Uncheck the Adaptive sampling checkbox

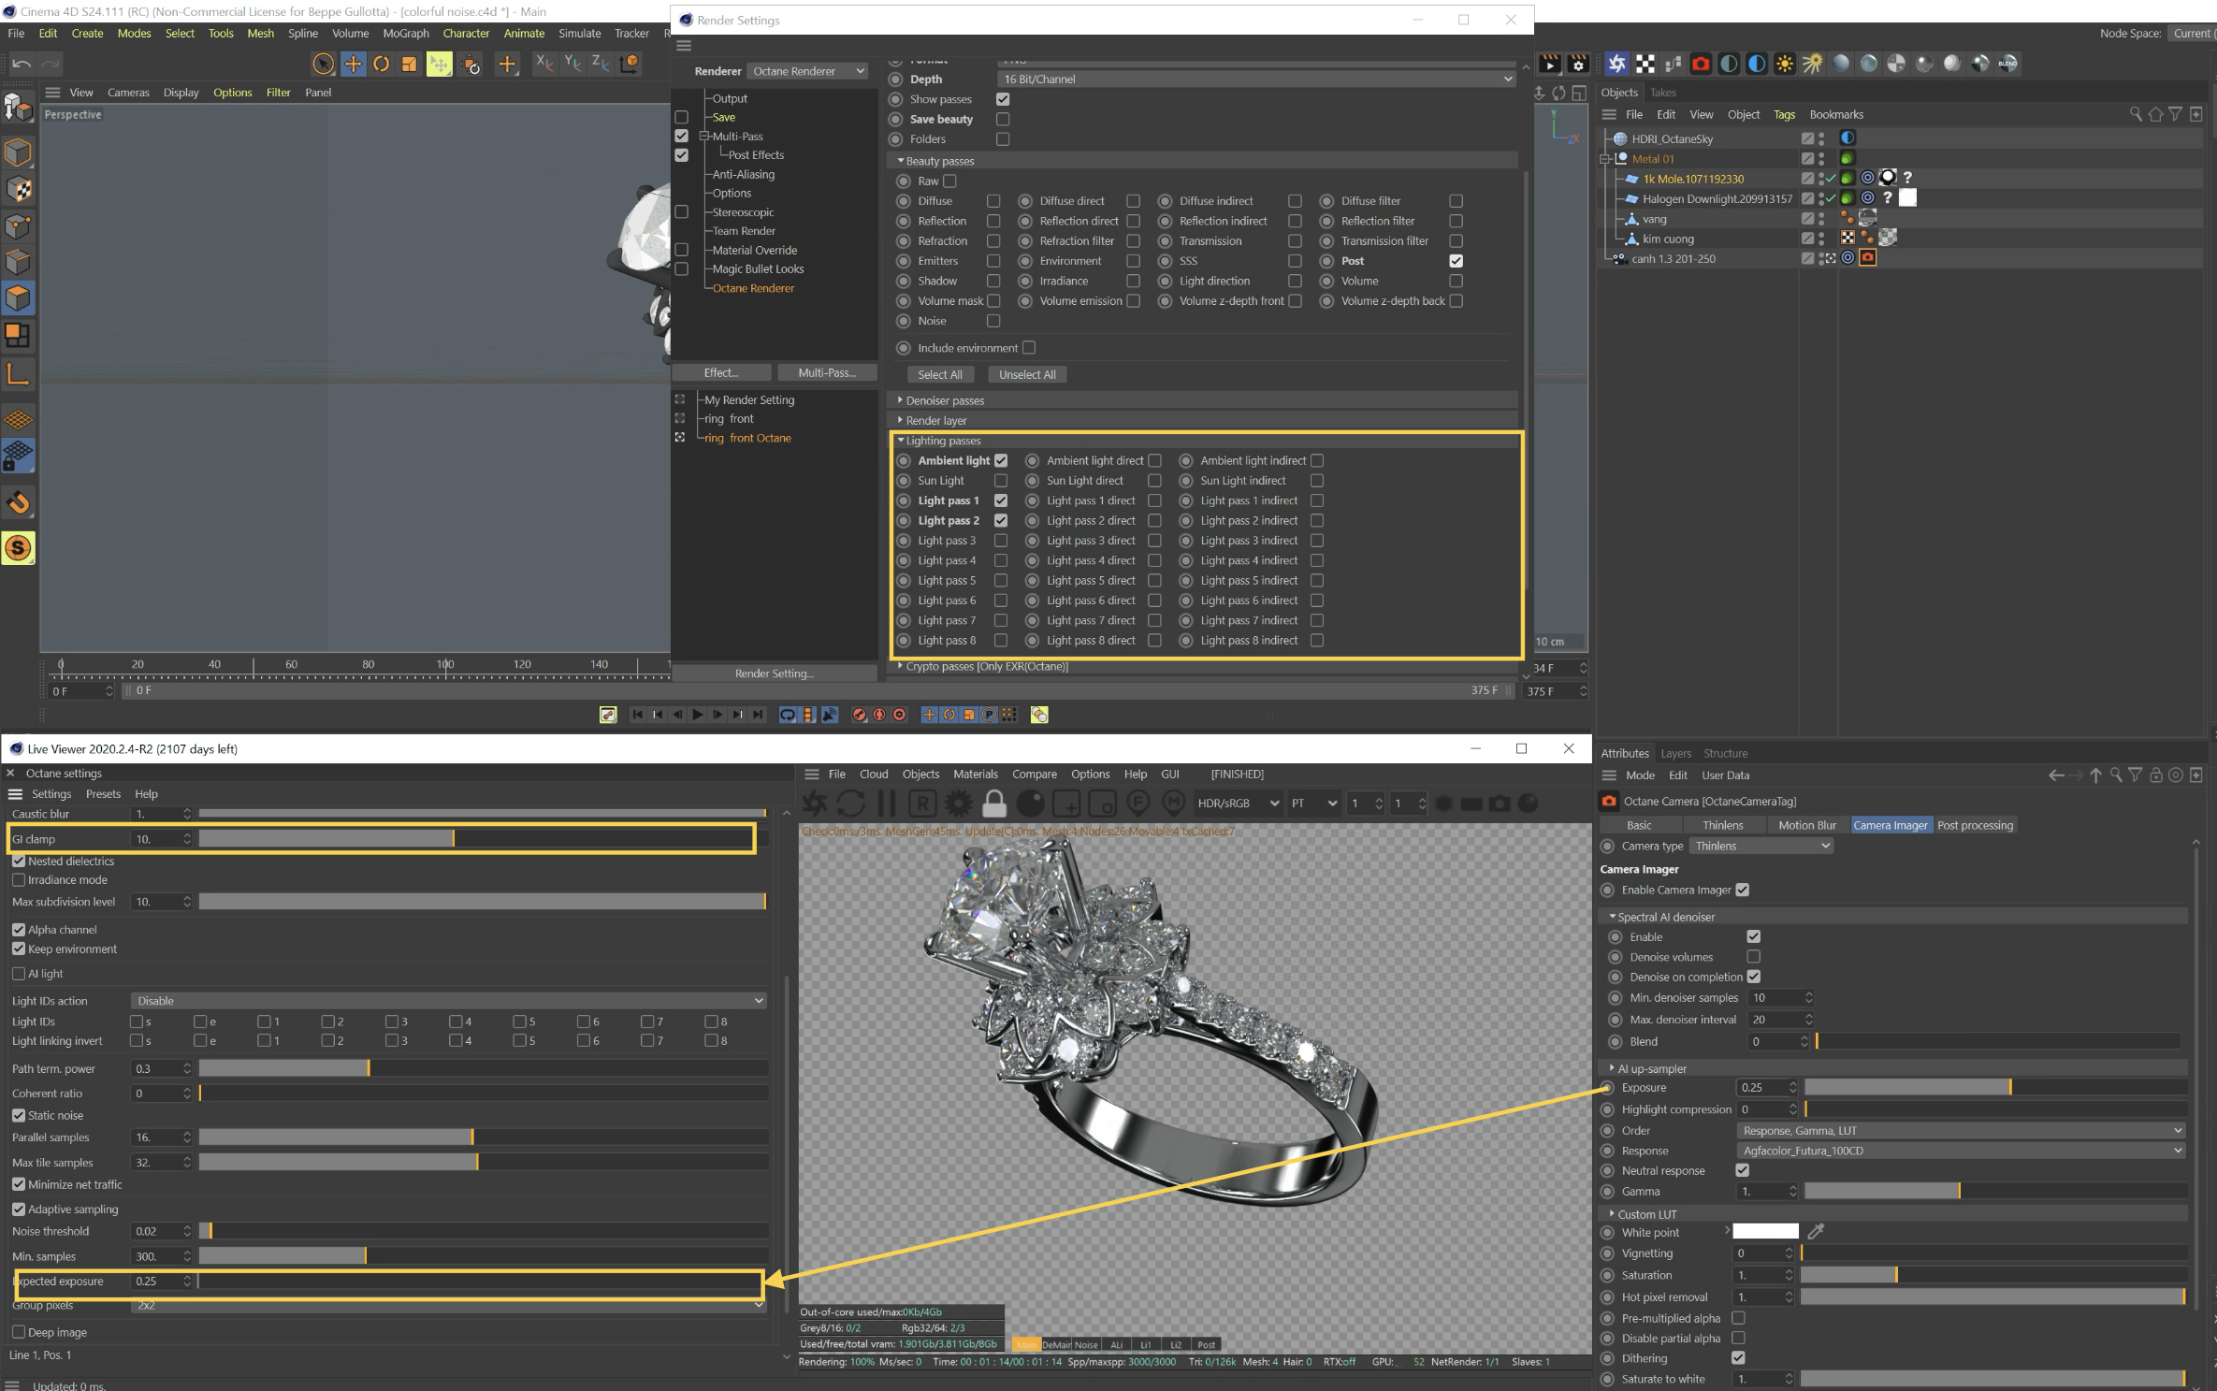pyautogui.click(x=19, y=1209)
